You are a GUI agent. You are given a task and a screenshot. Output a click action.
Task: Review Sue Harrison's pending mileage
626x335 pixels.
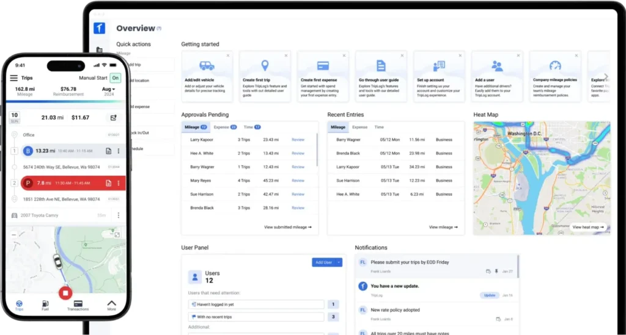[x=298, y=195]
